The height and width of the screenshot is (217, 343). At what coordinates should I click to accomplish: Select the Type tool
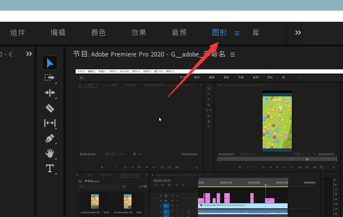(x=50, y=168)
